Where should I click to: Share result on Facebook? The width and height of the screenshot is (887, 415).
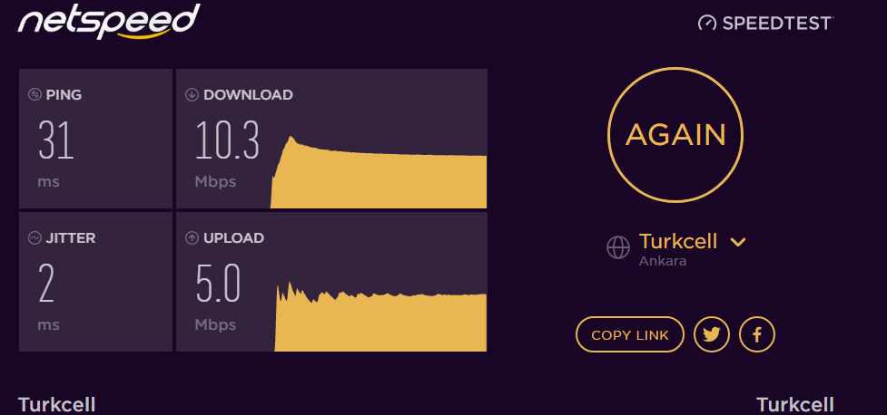[757, 335]
